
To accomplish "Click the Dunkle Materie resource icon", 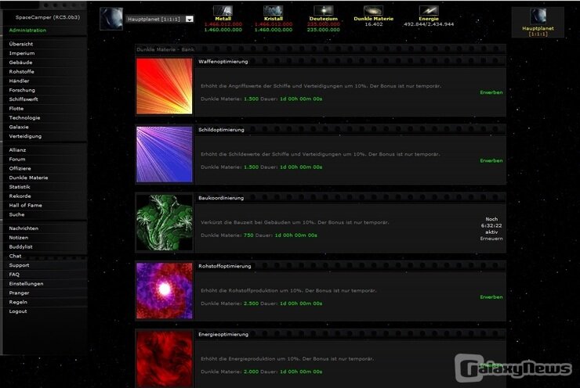I will 373,10.
